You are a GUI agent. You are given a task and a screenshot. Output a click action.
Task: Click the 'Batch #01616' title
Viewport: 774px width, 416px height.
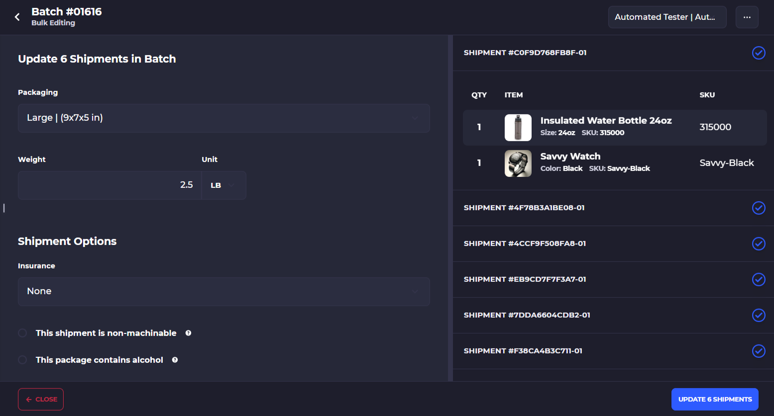pos(67,12)
